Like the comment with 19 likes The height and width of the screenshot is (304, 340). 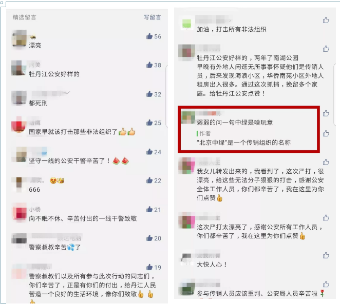(x=149, y=267)
